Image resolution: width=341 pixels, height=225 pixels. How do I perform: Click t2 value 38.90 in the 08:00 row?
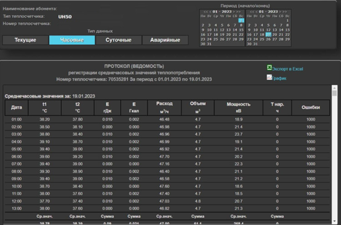78,171
